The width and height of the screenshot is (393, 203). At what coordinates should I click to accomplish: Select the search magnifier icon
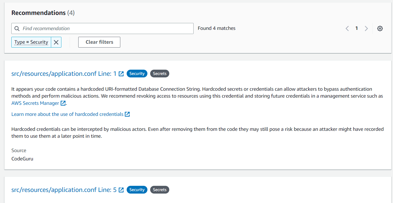[17, 28]
